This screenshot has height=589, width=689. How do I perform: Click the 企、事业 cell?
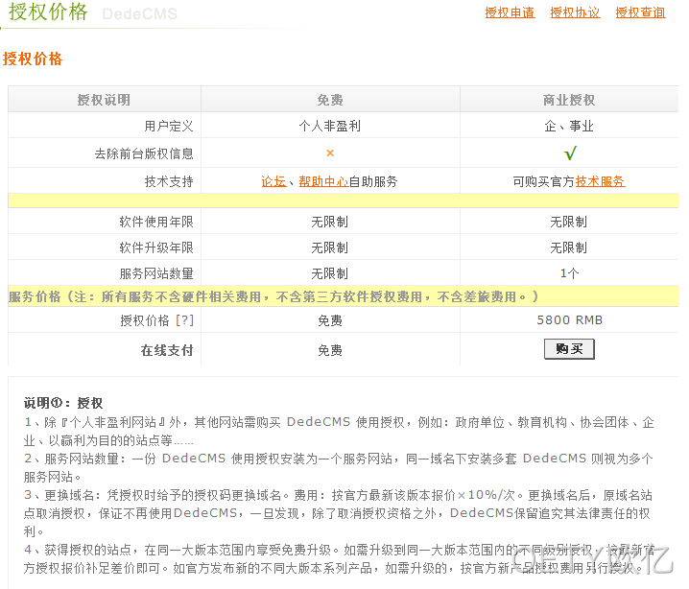569,127
